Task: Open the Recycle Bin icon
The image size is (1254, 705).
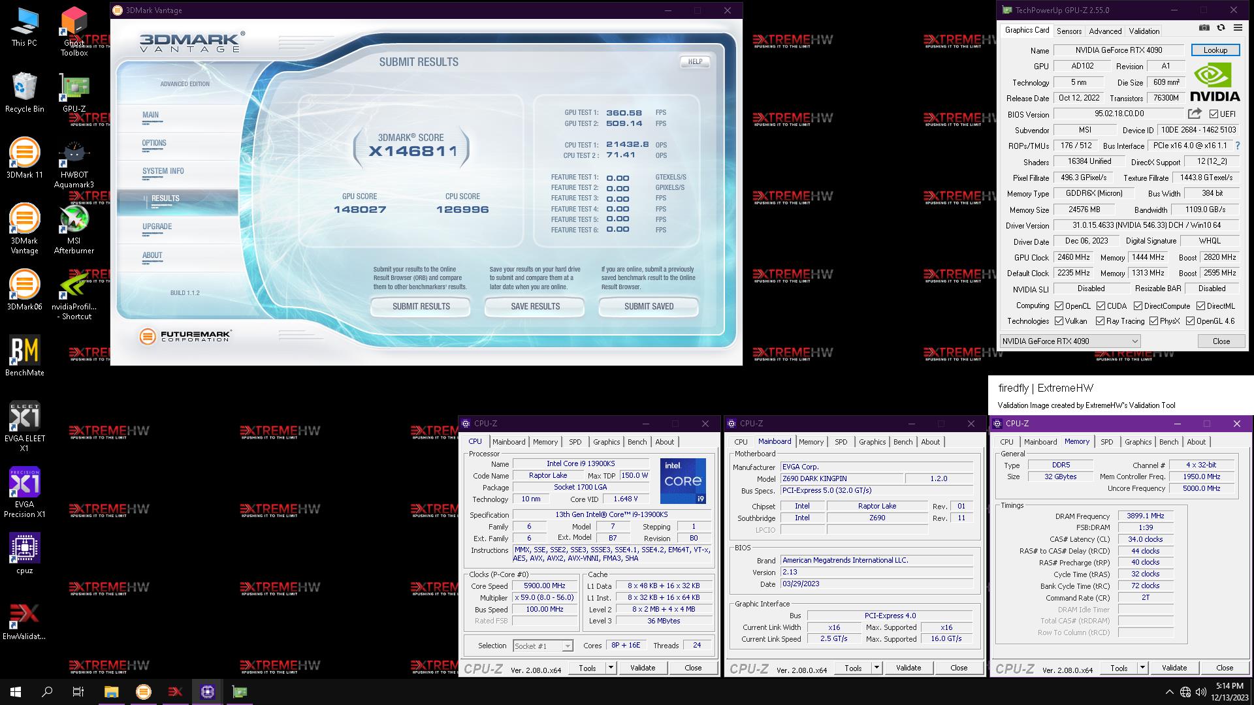Action: [24, 93]
